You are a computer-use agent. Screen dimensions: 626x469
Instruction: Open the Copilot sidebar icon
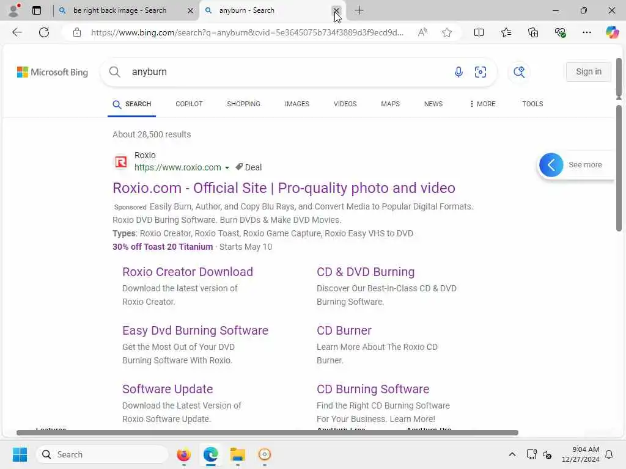(x=612, y=32)
